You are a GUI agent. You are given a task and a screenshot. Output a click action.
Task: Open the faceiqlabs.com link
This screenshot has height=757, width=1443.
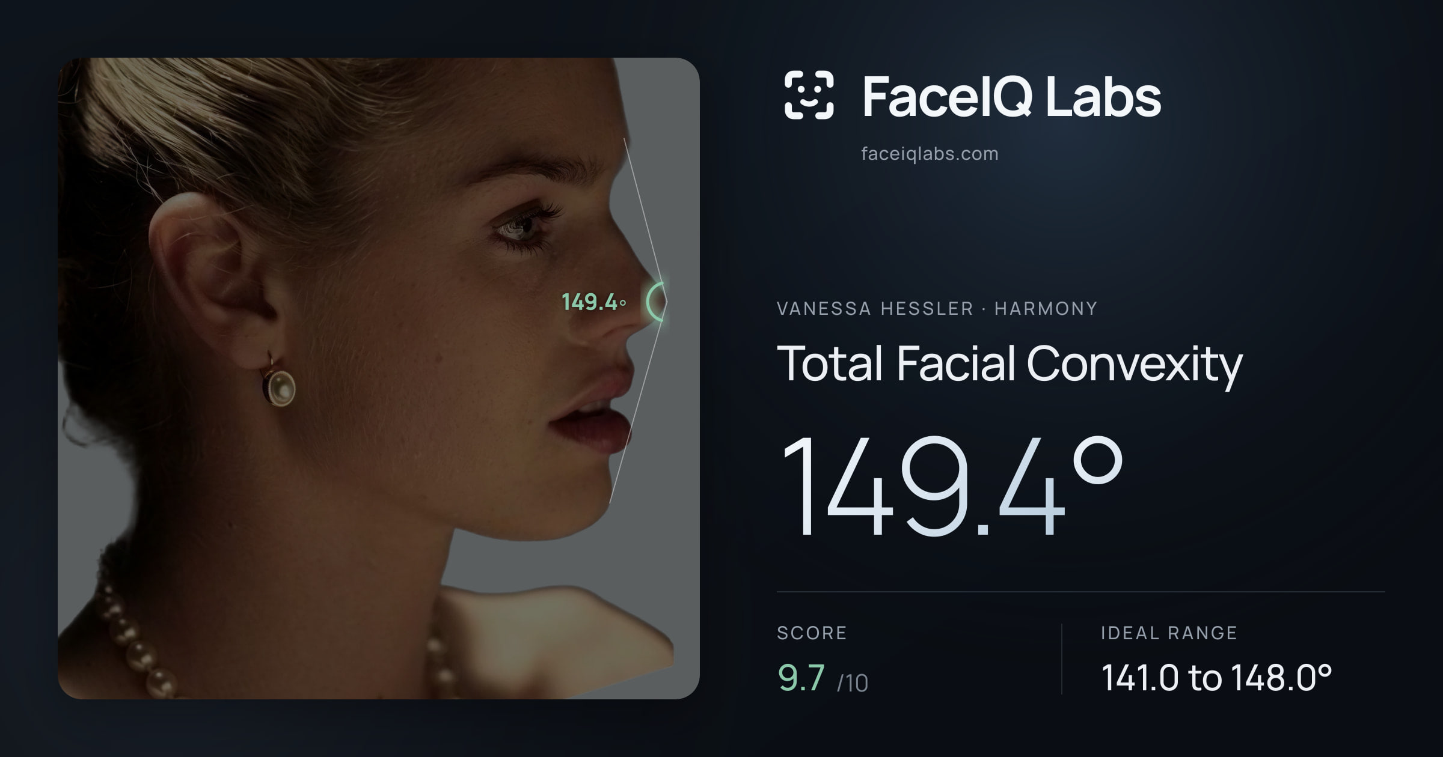click(930, 154)
